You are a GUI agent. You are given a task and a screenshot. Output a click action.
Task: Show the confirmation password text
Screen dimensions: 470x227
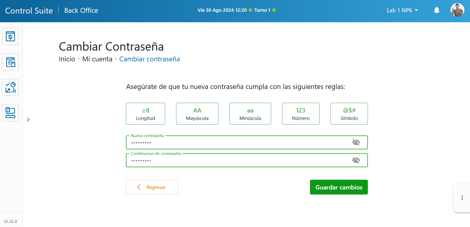click(356, 160)
